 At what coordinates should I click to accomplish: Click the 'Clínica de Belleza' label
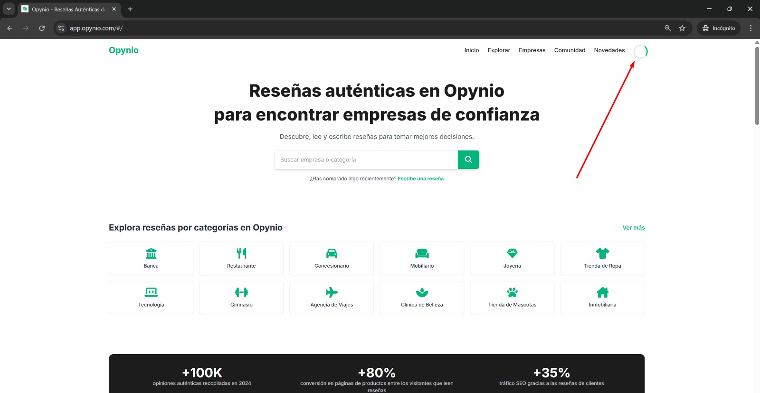click(422, 305)
